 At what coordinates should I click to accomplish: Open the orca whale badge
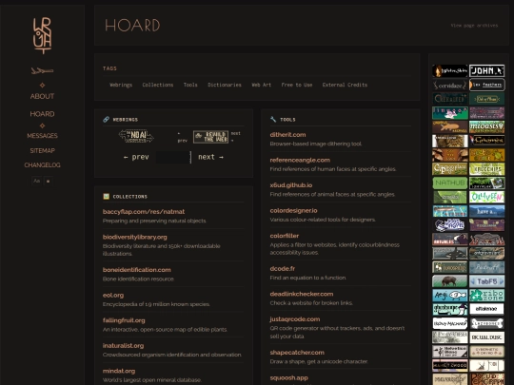click(x=449, y=253)
